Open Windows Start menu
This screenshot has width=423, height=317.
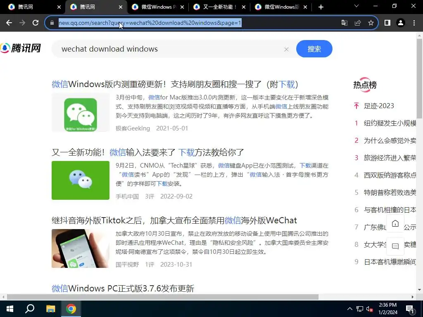10,309
